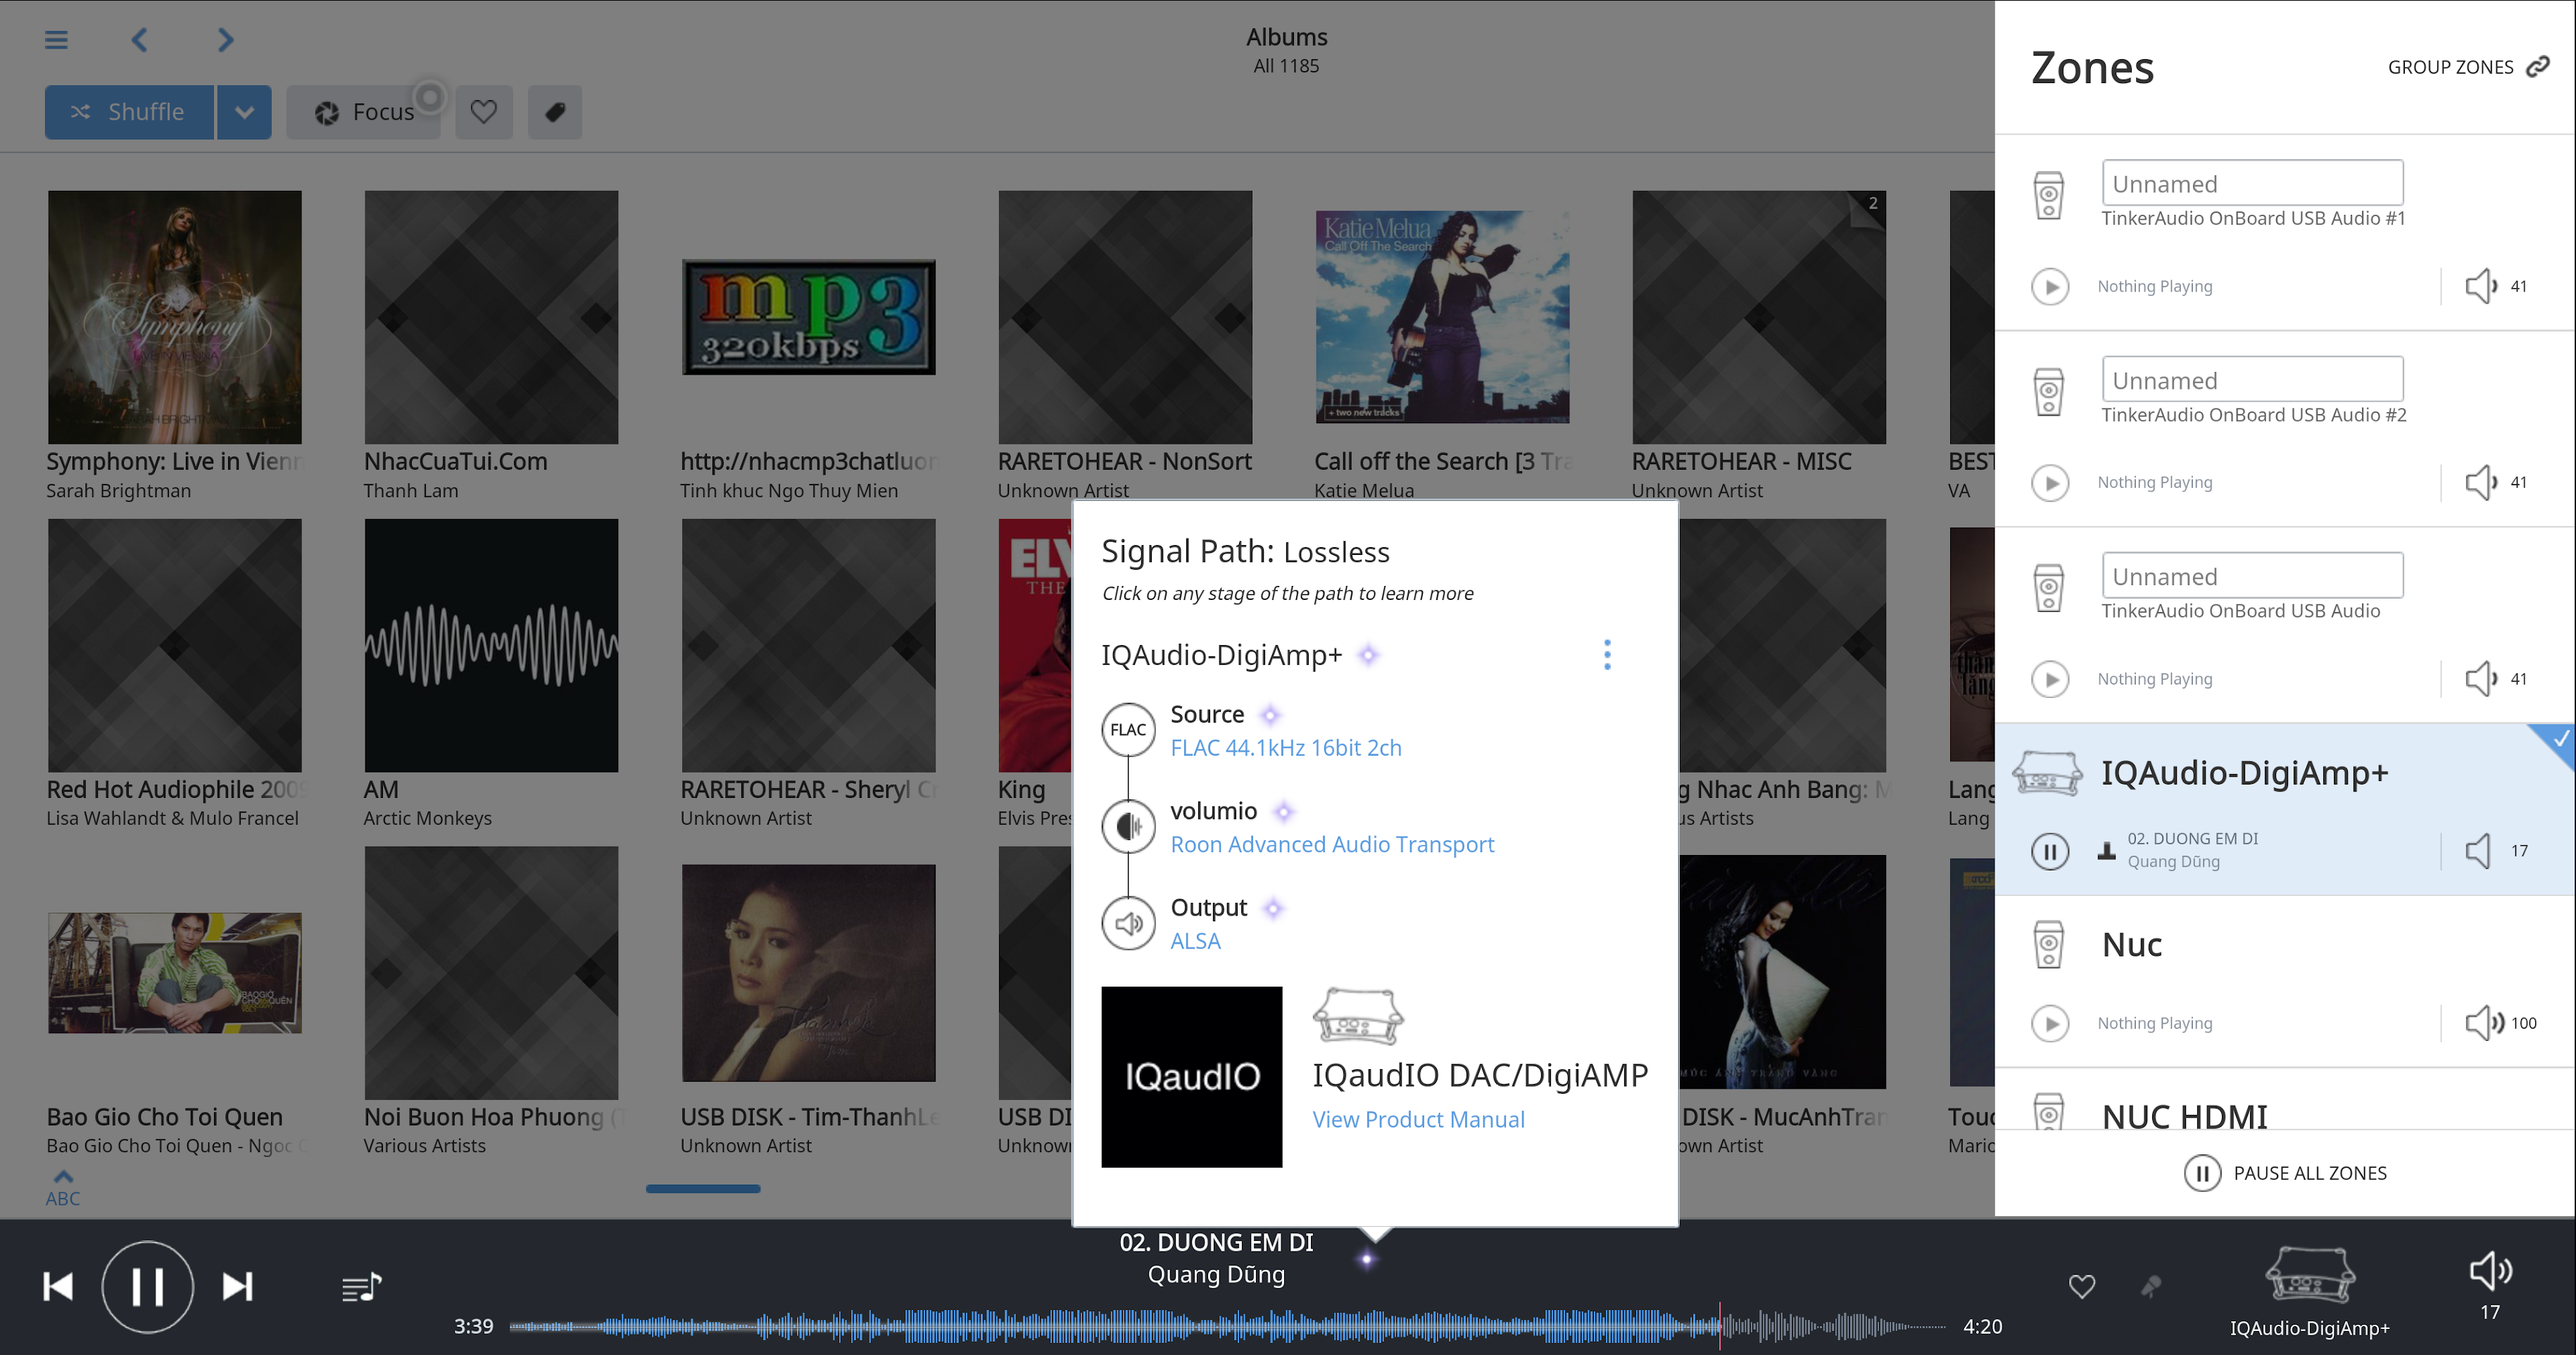Pause the current track in footer
2576x1355 pixels.
[x=147, y=1286]
